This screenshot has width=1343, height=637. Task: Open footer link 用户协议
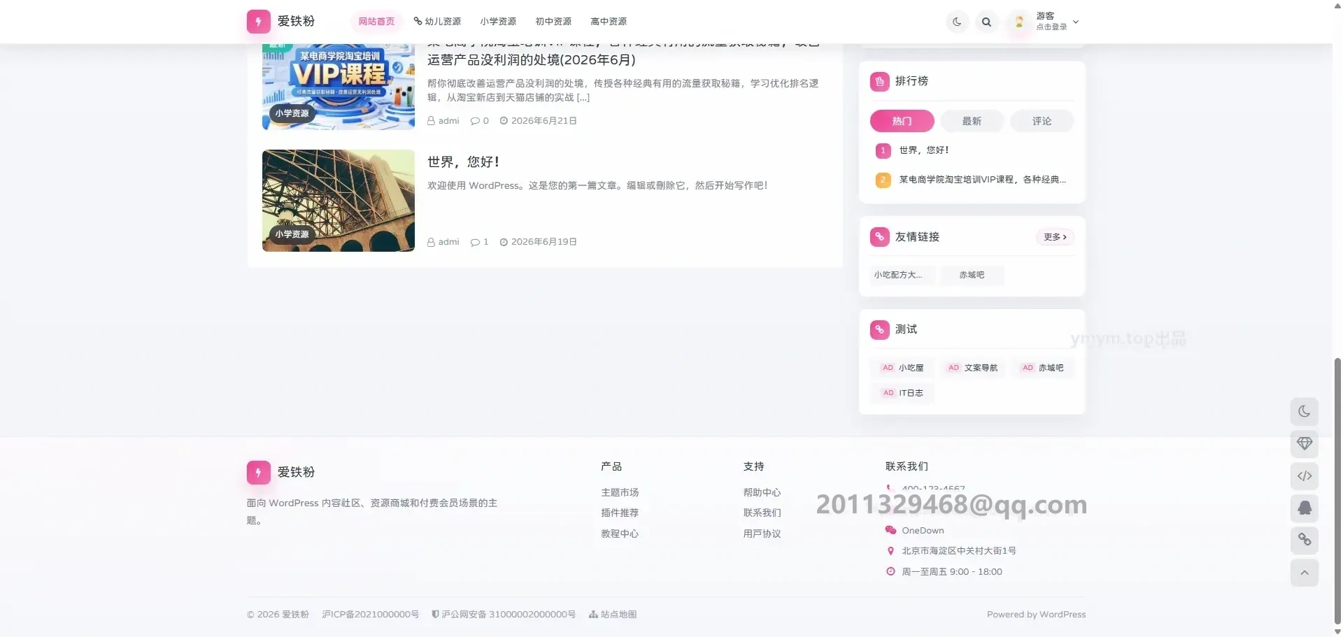762,534
